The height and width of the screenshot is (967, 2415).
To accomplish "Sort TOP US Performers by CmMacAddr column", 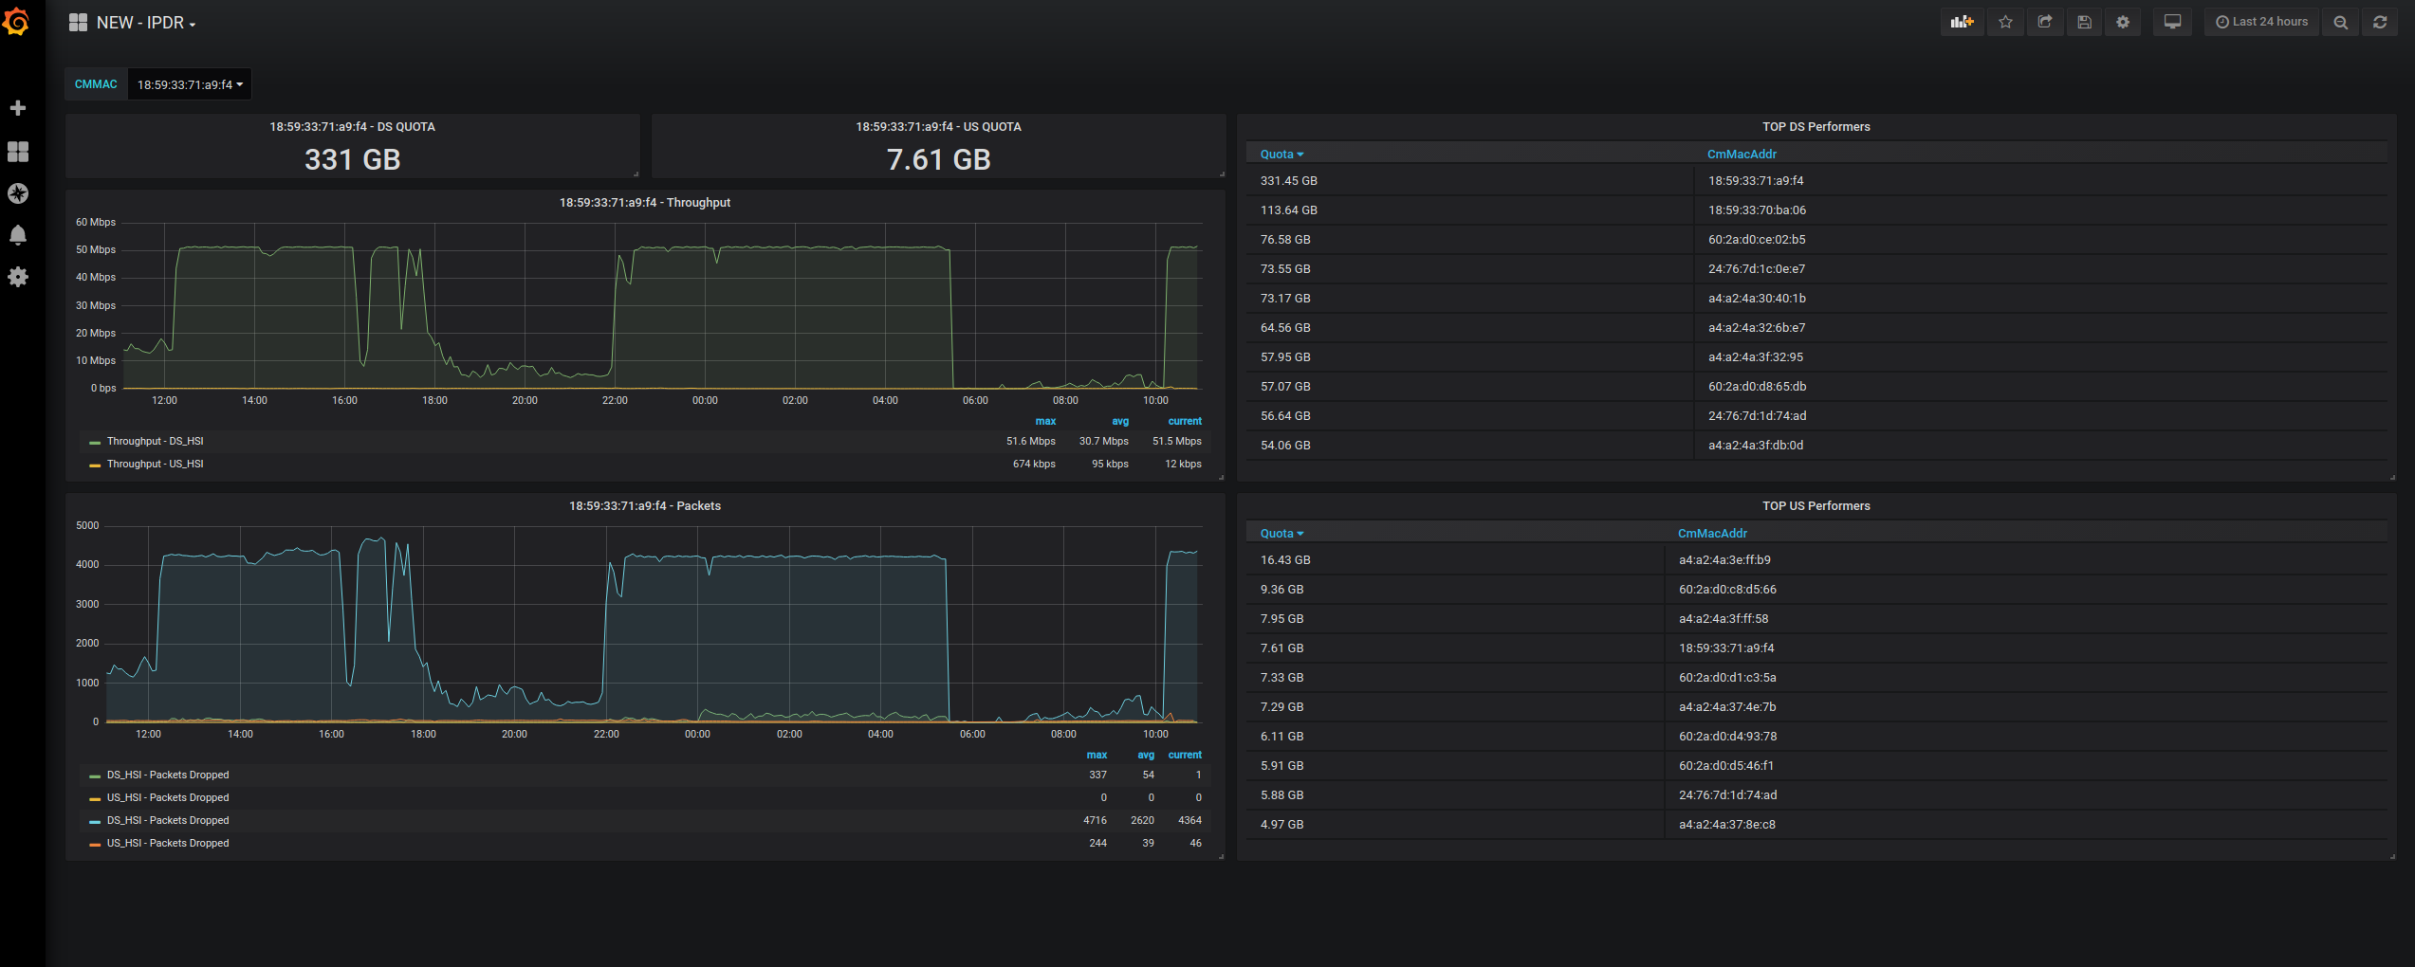I will tap(1712, 534).
